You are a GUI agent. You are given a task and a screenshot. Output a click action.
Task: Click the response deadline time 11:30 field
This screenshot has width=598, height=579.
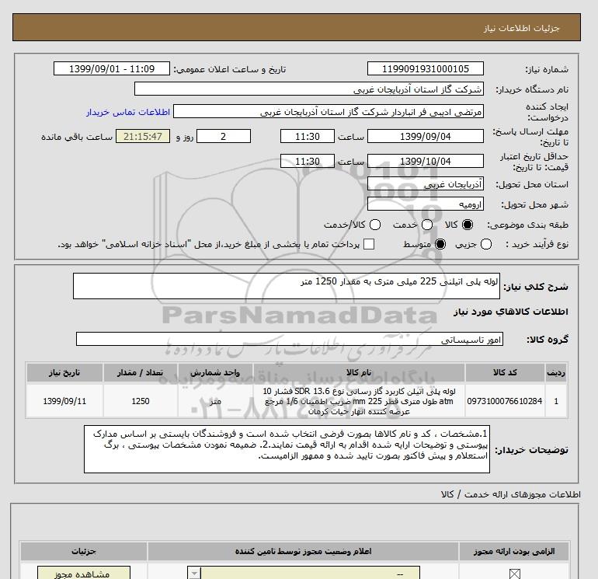(x=308, y=136)
